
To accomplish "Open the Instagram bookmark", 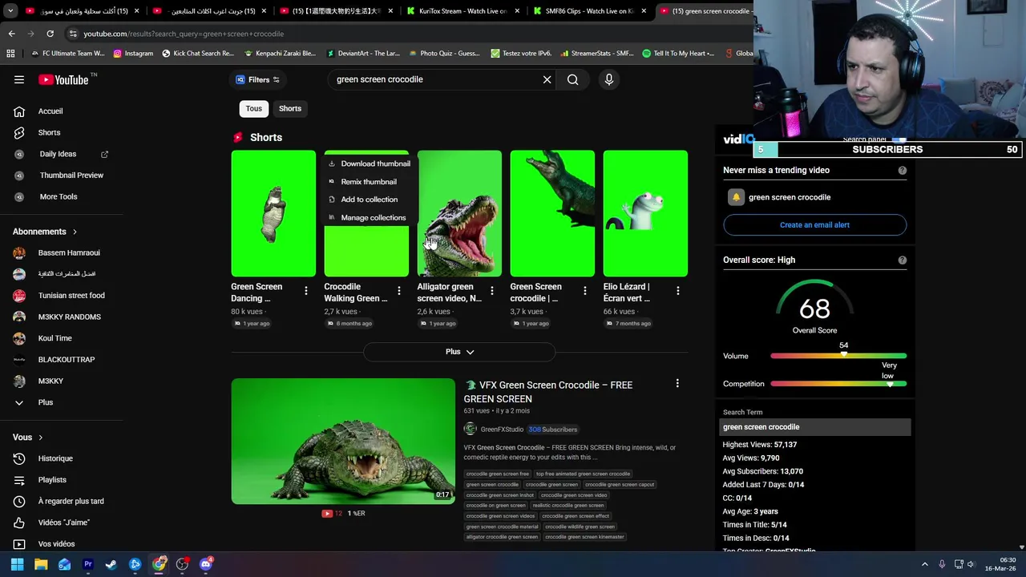I will 133,54.
